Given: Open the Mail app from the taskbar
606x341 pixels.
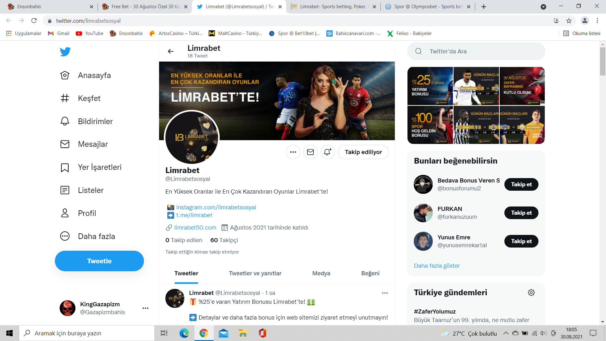Looking at the screenshot, I should (223, 333).
